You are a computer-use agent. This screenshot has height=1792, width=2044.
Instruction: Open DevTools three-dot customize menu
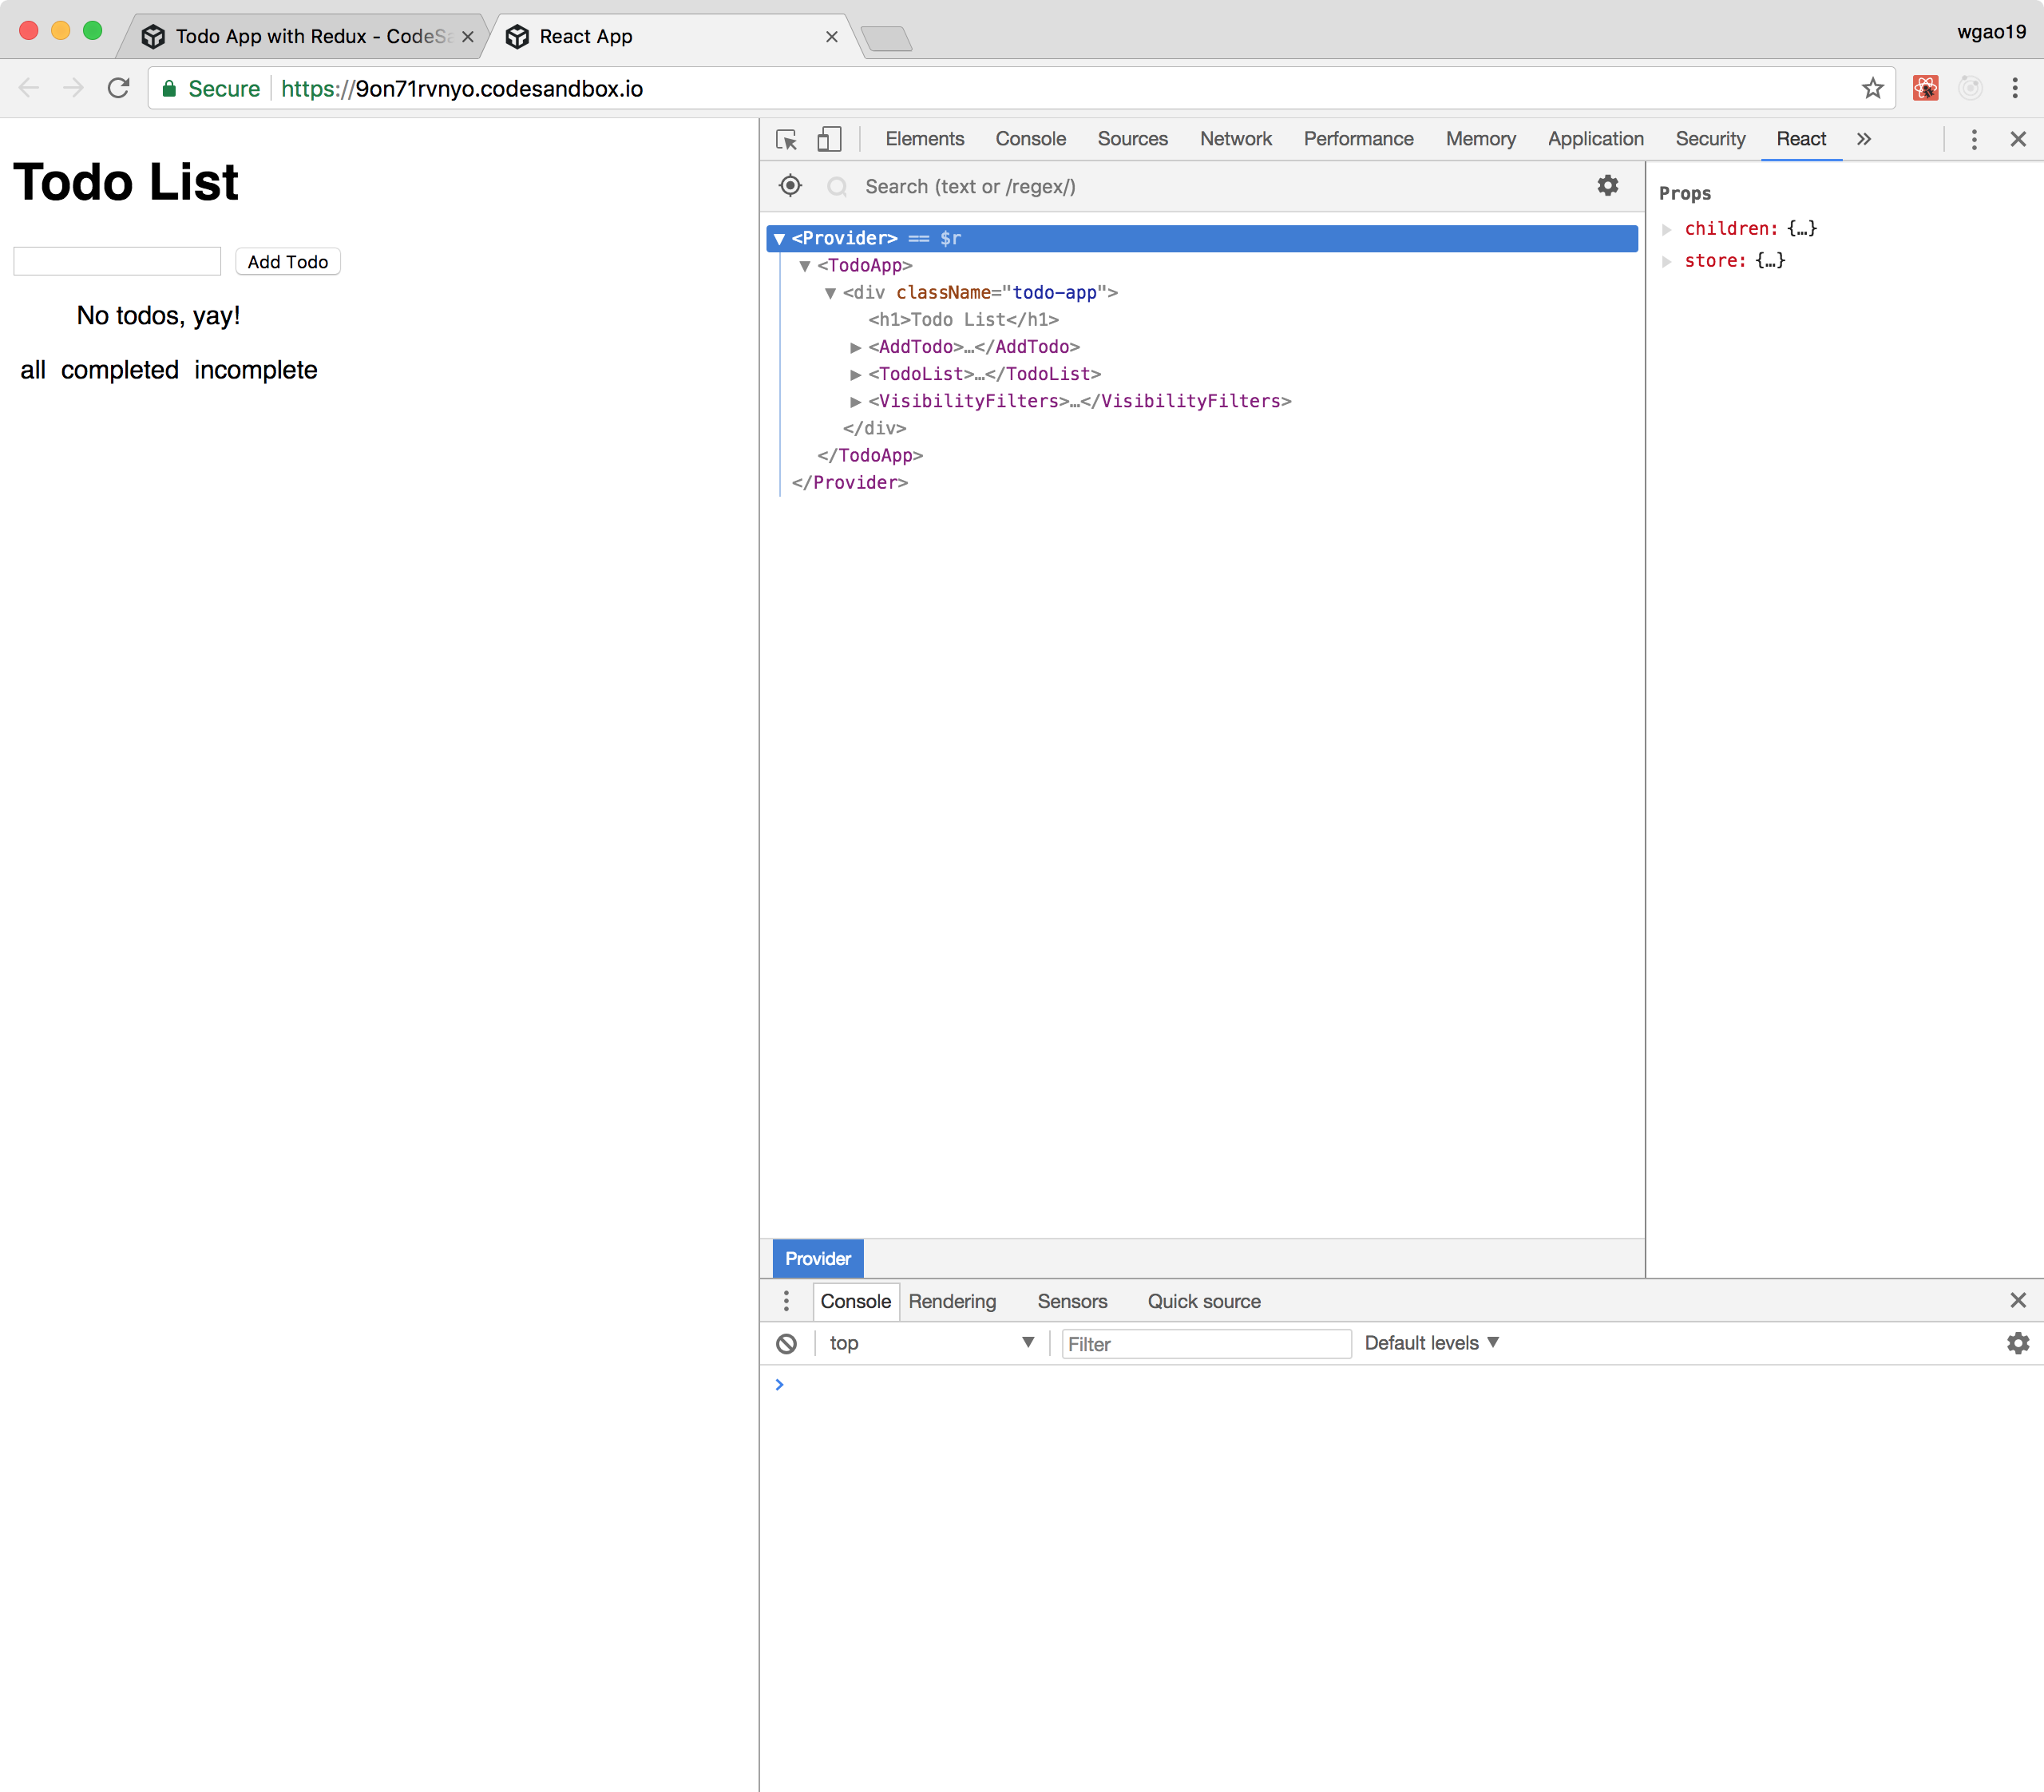[x=1973, y=139]
